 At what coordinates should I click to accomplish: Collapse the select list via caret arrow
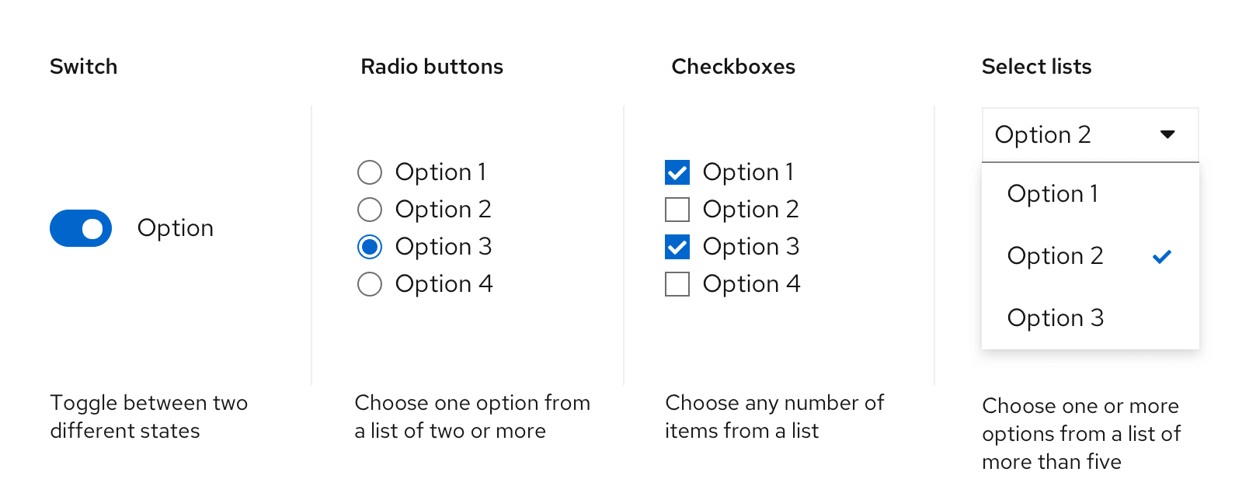[x=1167, y=134]
